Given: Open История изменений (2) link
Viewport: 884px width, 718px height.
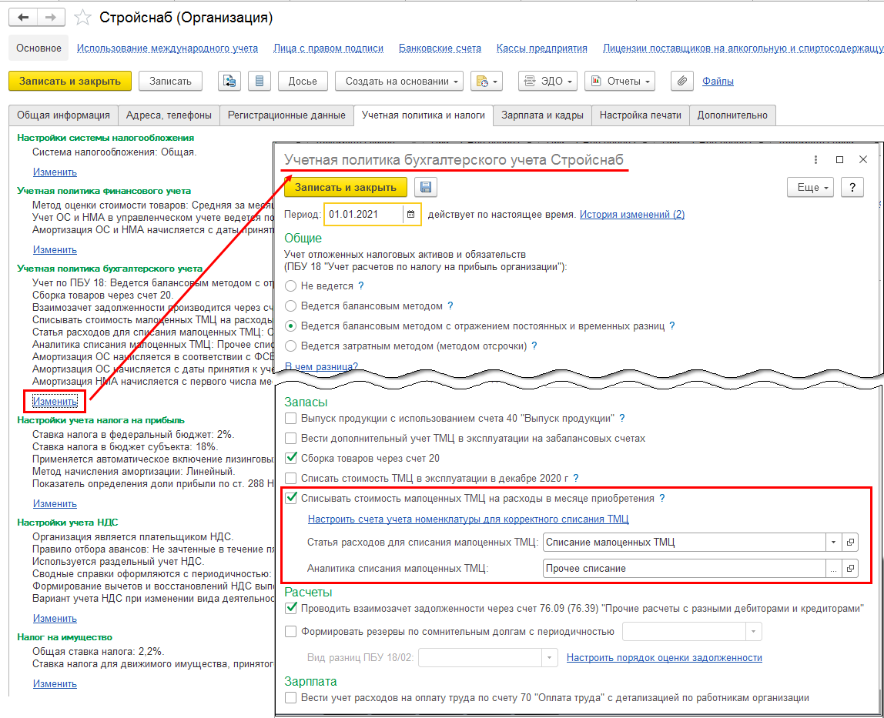Looking at the screenshot, I should click(x=632, y=214).
